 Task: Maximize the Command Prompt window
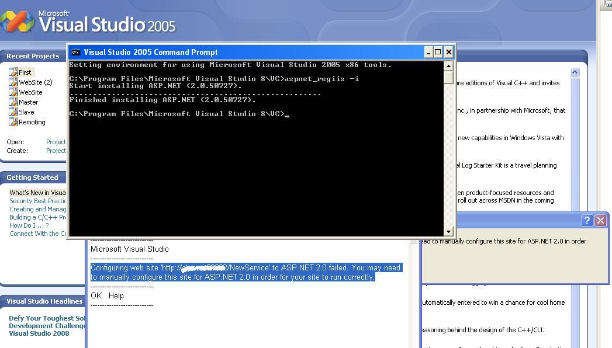pyautogui.click(x=438, y=52)
